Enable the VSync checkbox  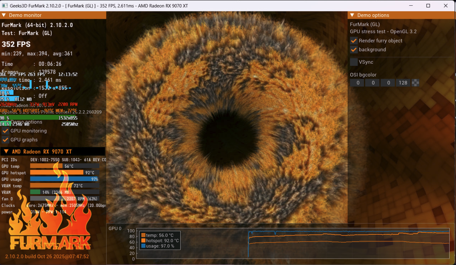[x=354, y=62]
